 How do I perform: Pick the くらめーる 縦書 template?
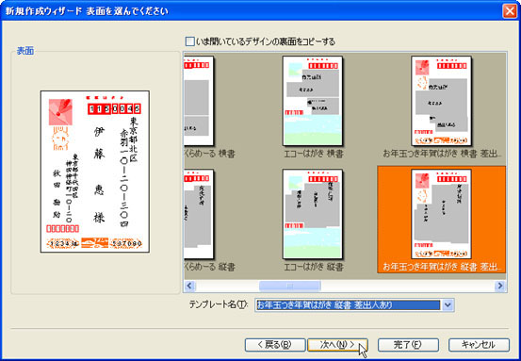[x=199, y=214]
